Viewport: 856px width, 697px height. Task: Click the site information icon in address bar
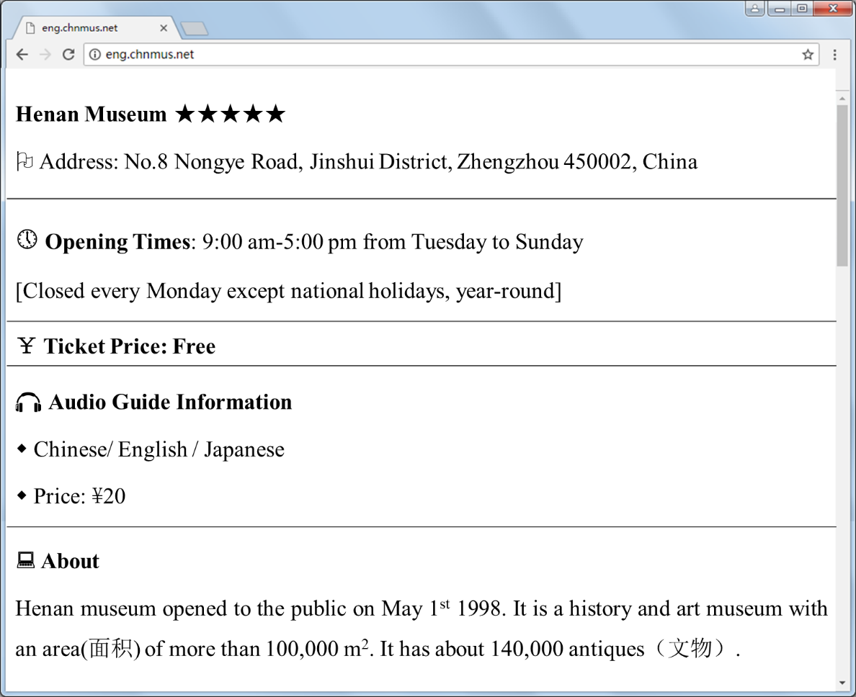pos(95,55)
